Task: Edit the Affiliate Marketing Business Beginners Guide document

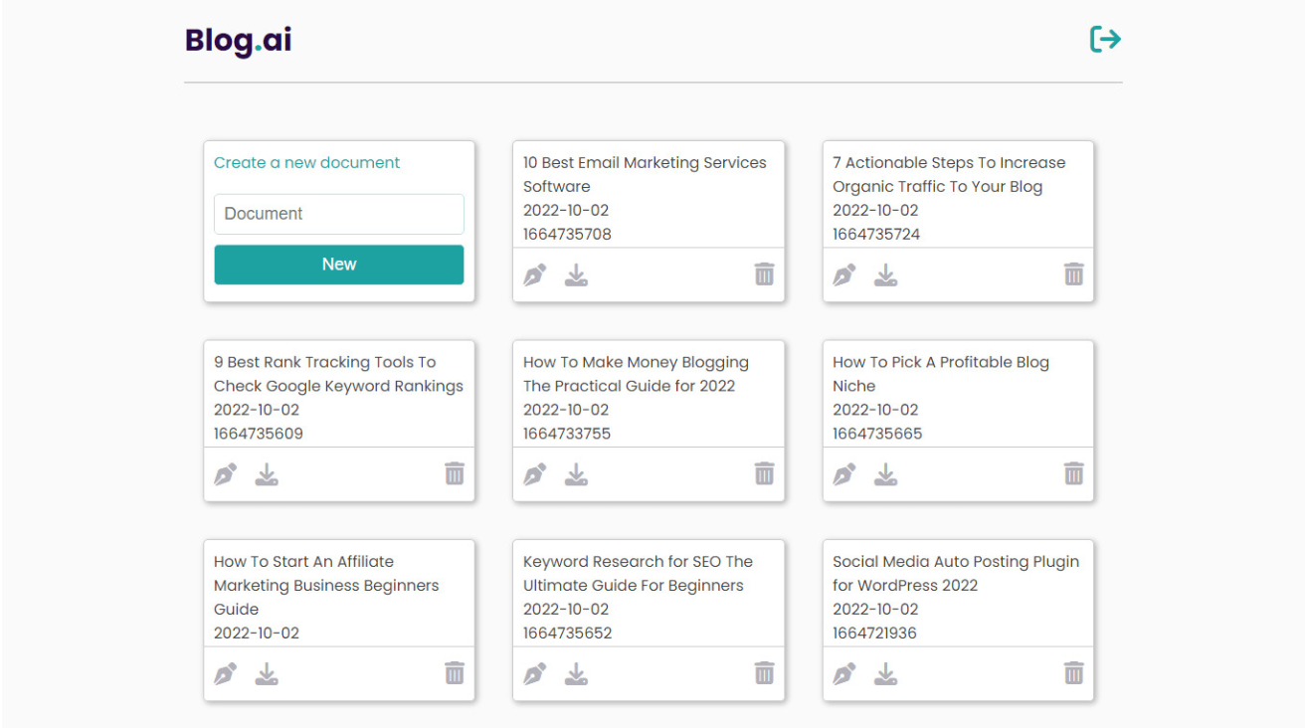Action: tap(226, 673)
